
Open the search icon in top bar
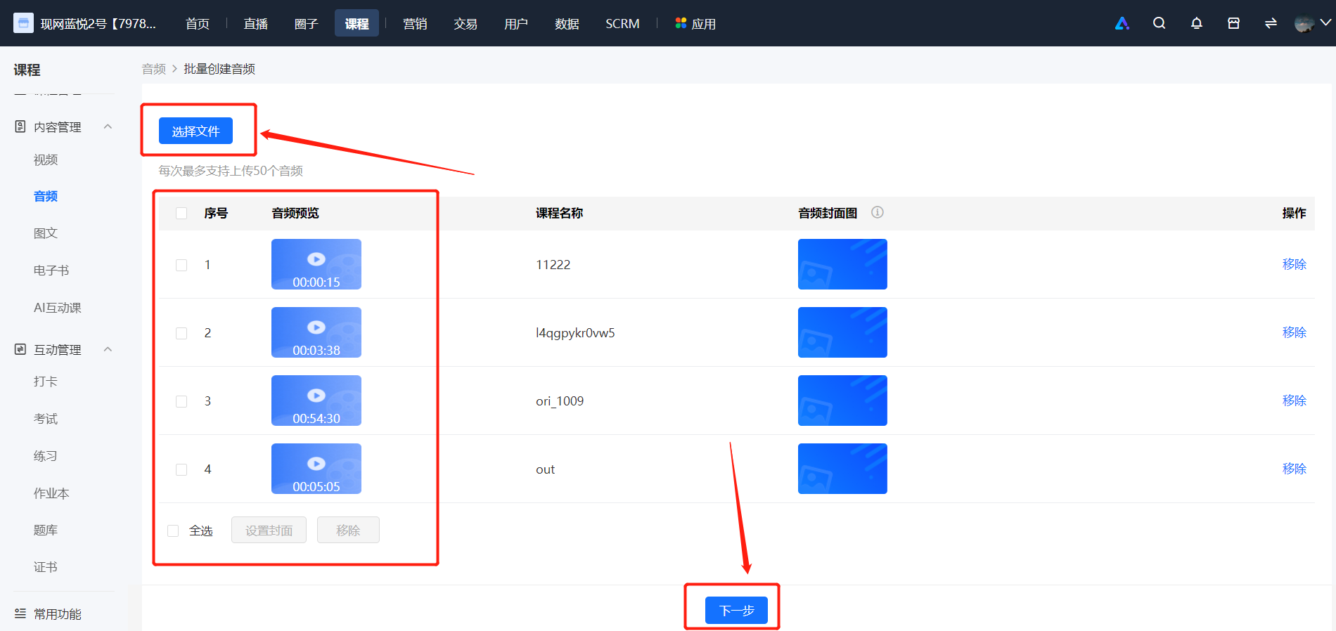(1159, 23)
